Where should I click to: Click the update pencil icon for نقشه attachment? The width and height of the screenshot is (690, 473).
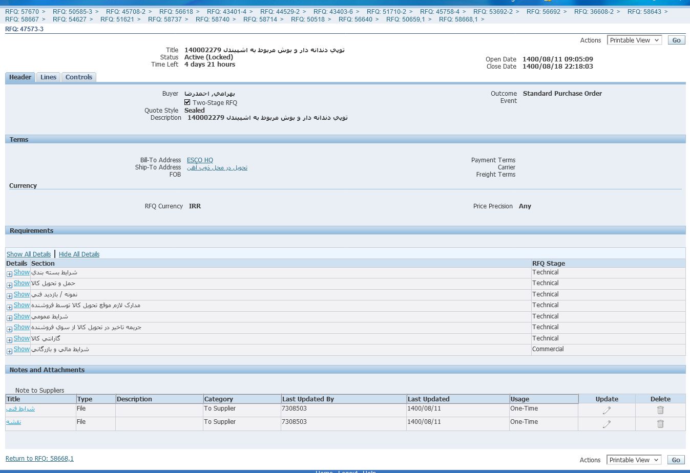click(607, 424)
